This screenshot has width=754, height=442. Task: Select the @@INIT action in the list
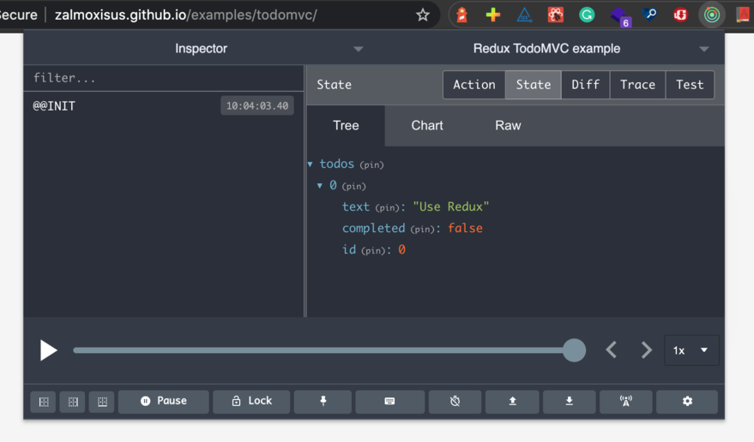click(164, 105)
